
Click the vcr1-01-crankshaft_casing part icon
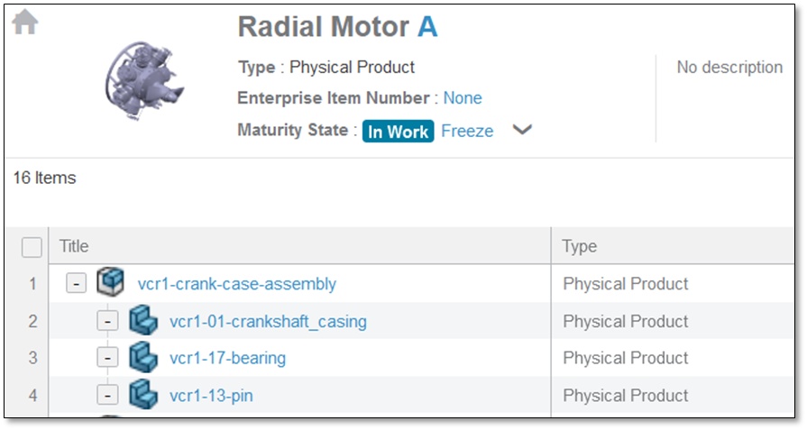click(x=142, y=321)
